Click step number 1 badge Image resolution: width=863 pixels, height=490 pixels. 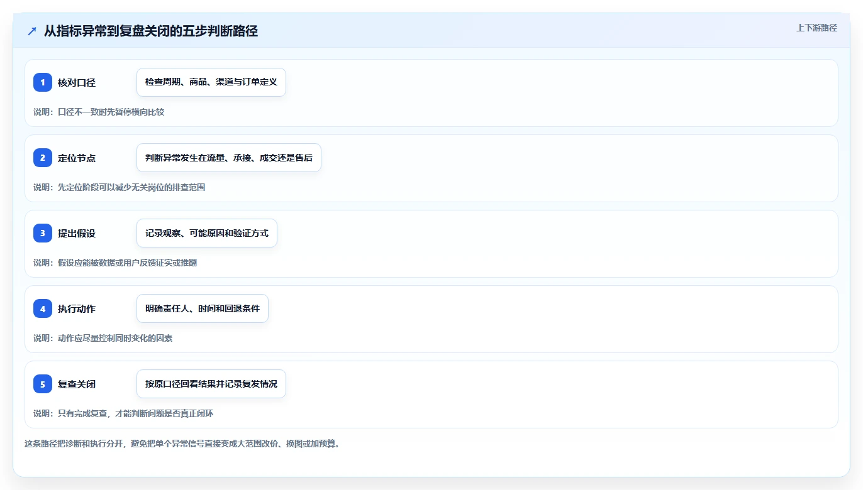pyautogui.click(x=43, y=82)
